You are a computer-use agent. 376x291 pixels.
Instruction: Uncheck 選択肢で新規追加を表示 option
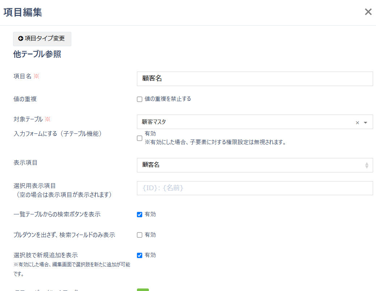click(x=139, y=255)
